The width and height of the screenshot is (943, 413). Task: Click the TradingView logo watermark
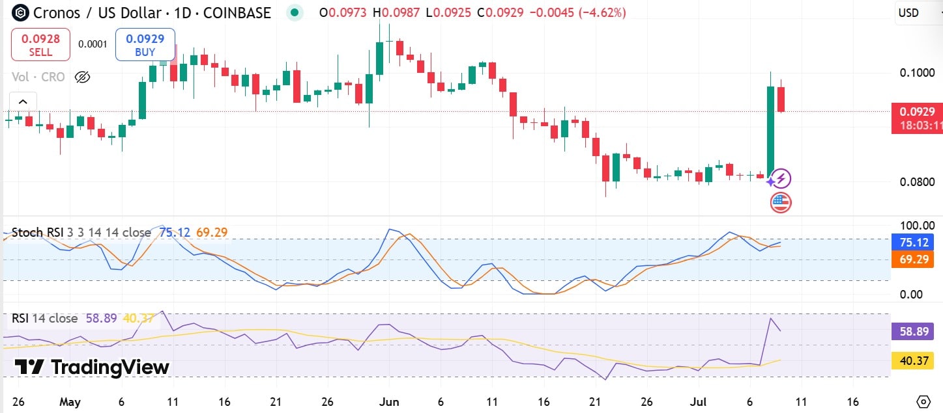(92, 367)
